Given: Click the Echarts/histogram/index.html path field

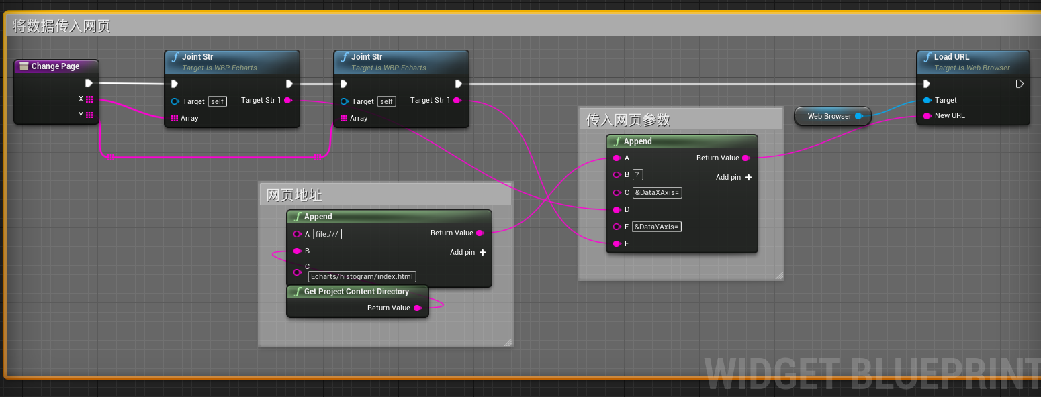Looking at the screenshot, I should coord(361,276).
